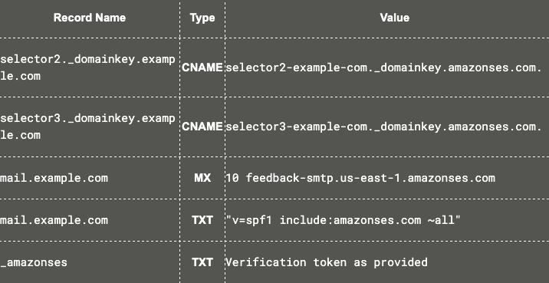The width and height of the screenshot is (549, 283).
Task: Click the Type column header
Action: [202, 18]
